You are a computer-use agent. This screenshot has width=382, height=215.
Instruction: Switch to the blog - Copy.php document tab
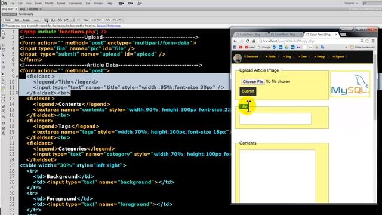coord(29,9)
